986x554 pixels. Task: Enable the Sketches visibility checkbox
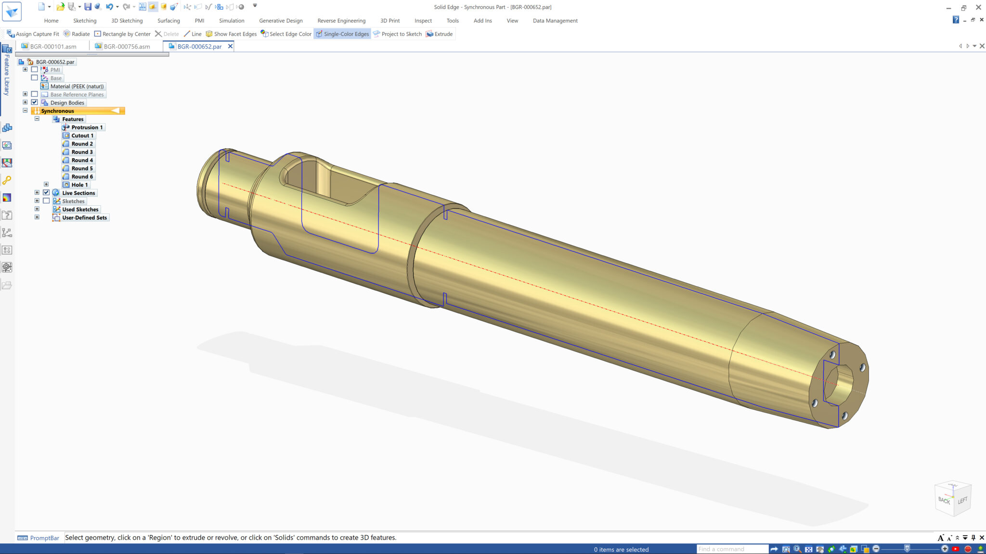pos(46,201)
